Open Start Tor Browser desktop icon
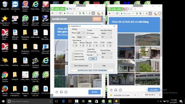185x104 pixels. 25,21
